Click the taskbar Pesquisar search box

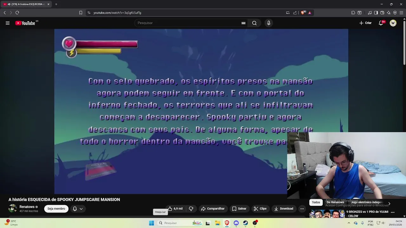[180, 223]
